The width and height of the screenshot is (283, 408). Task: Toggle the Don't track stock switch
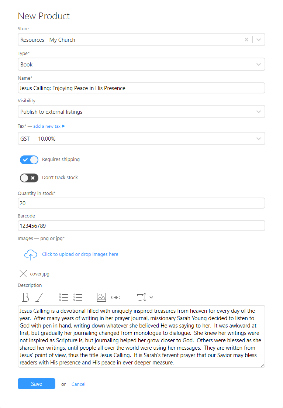pyautogui.click(x=29, y=178)
